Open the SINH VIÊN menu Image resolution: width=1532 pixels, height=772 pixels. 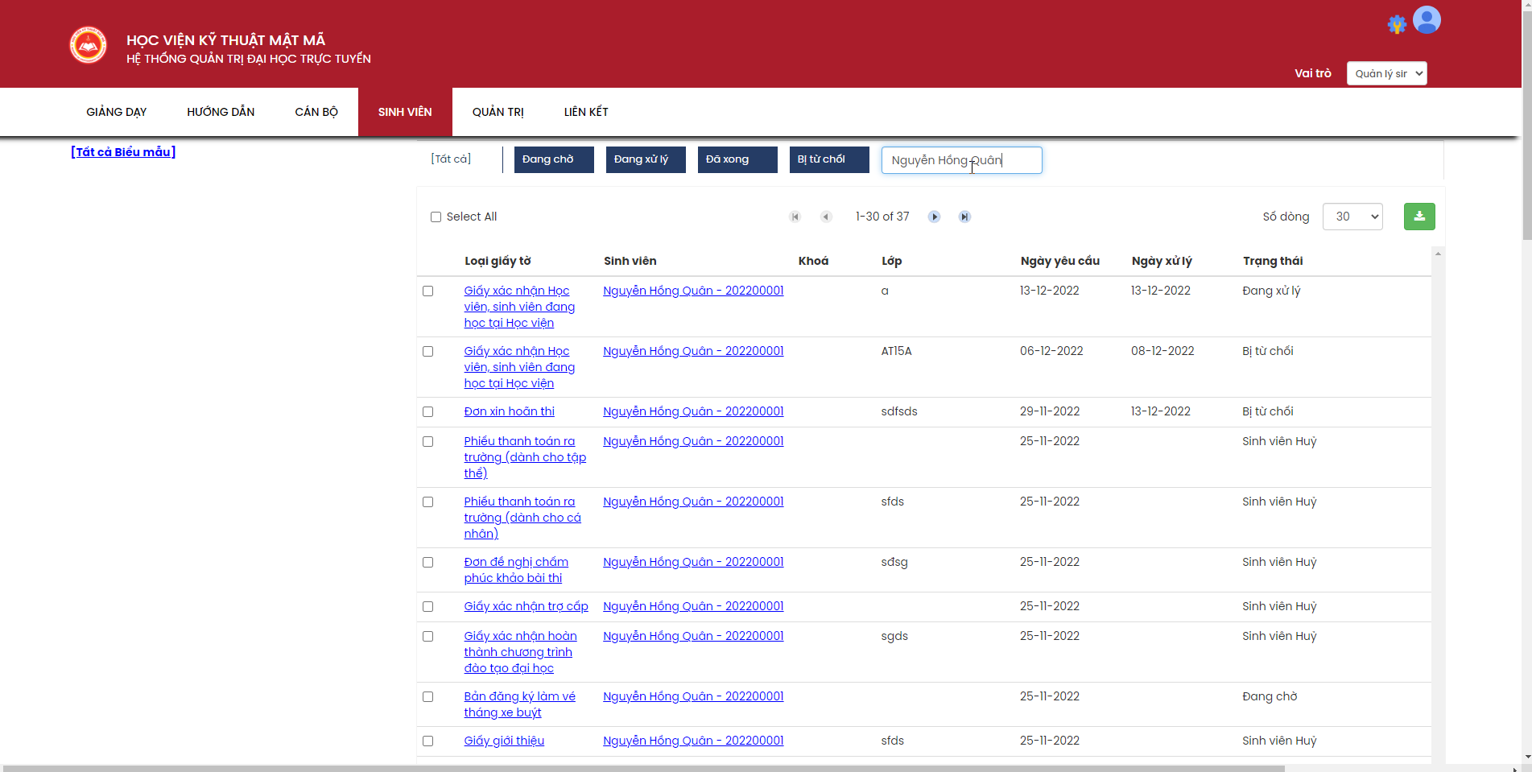click(x=405, y=112)
